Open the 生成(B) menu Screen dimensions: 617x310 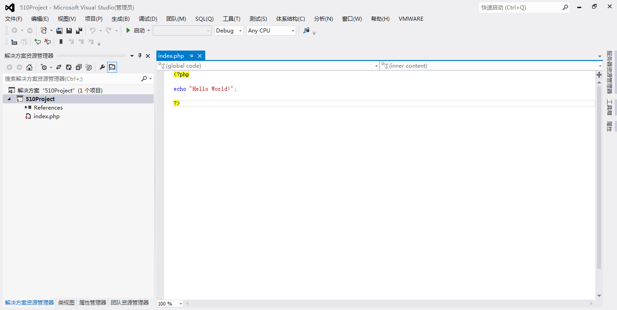click(121, 19)
